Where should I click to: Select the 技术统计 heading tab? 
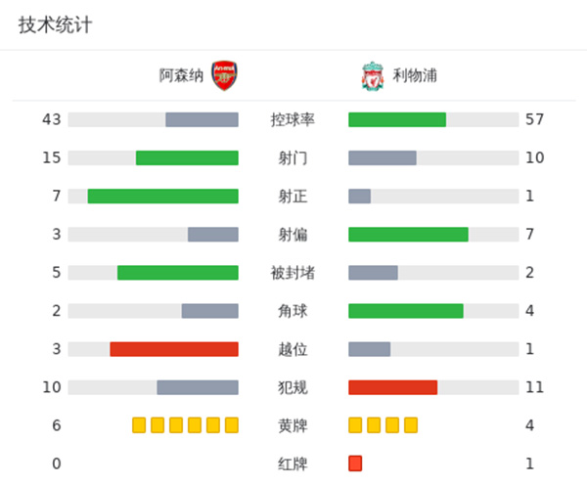point(56,25)
